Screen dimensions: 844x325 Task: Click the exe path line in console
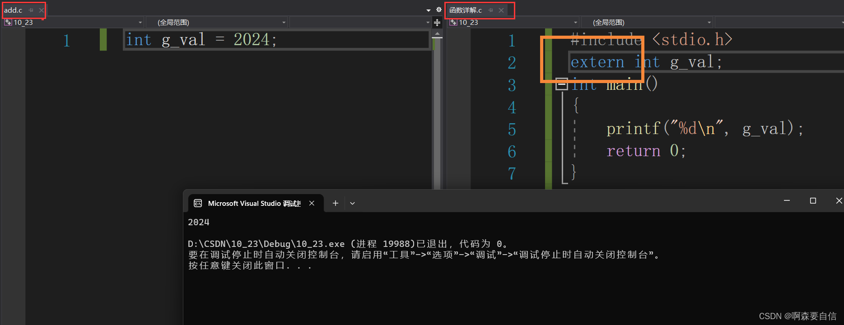[348, 244]
